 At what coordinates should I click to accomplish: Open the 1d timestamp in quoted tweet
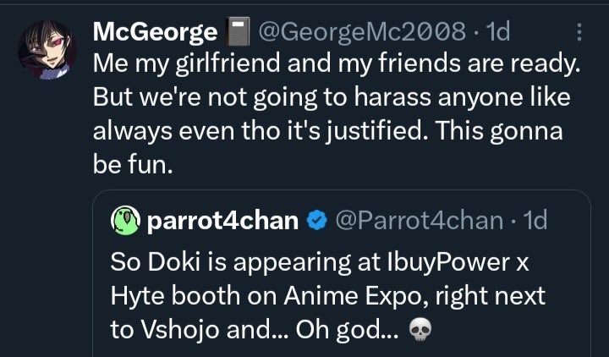535,220
